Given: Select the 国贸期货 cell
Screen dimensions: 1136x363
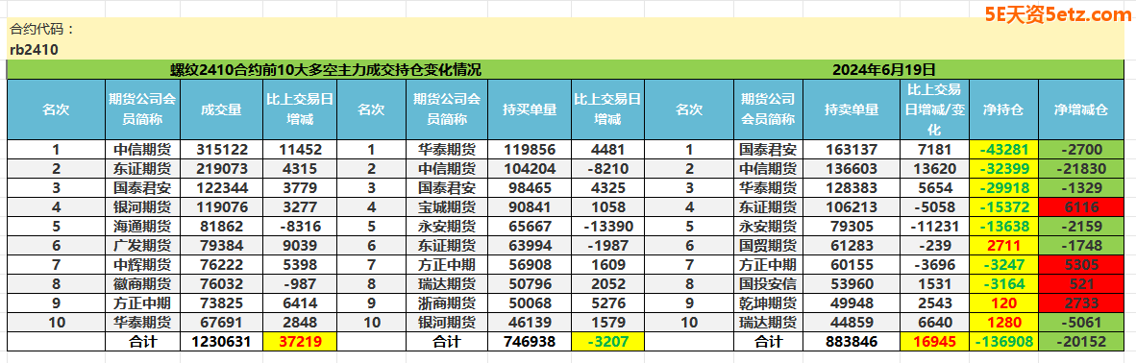Looking at the screenshot, I should (768, 245).
